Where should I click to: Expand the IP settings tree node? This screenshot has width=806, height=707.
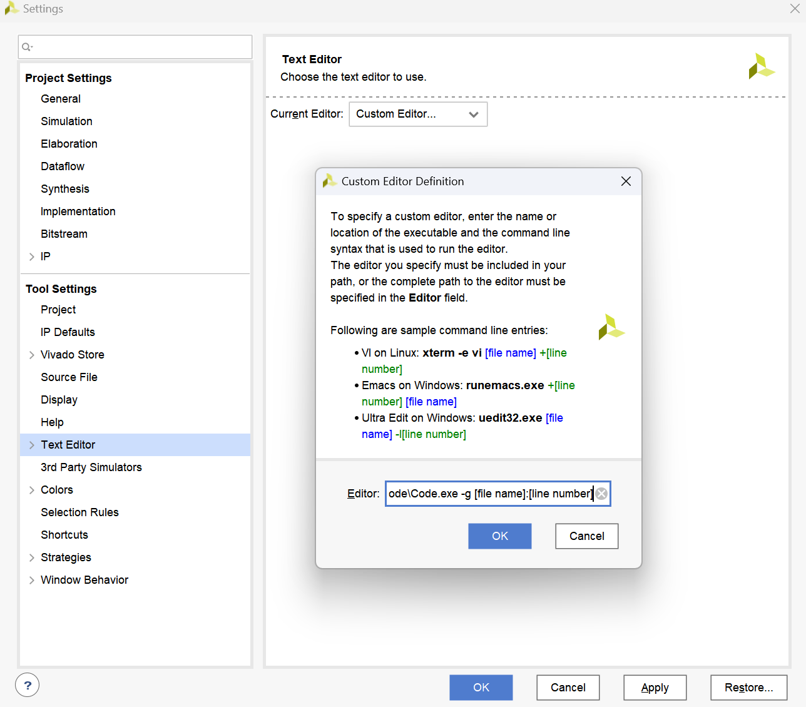coord(32,257)
